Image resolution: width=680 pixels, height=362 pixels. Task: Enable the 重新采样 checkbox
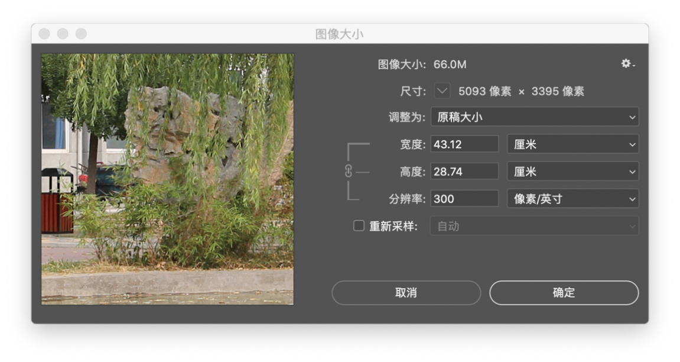[359, 226]
